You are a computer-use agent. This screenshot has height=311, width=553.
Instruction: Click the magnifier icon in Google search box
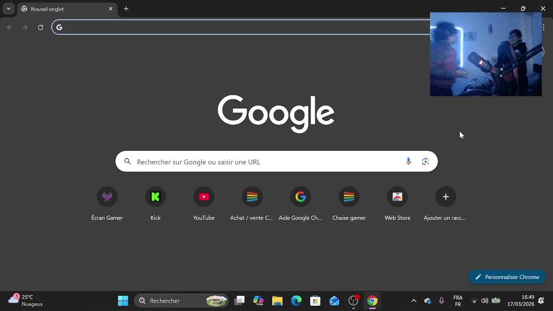pyautogui.click(x=127, y=162)
